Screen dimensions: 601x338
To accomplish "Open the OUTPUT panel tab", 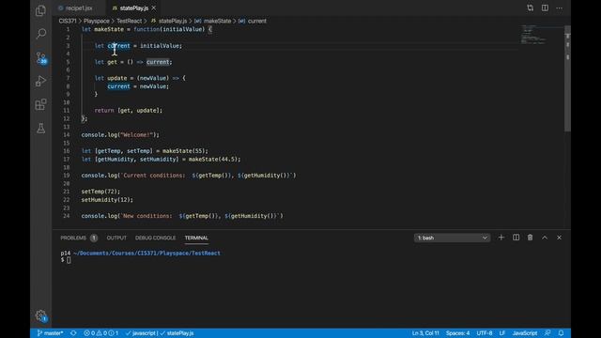I will click(x=116, y=238).
